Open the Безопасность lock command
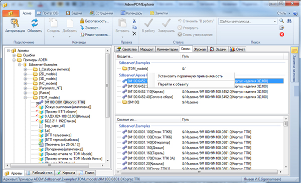 coord(95,21)
